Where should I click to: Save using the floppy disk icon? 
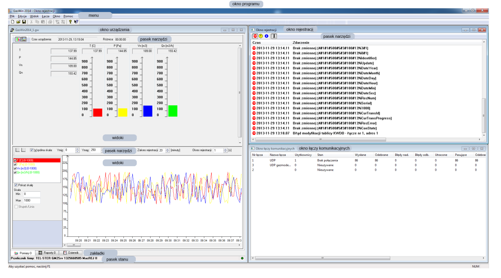click(x=24, y=22)
